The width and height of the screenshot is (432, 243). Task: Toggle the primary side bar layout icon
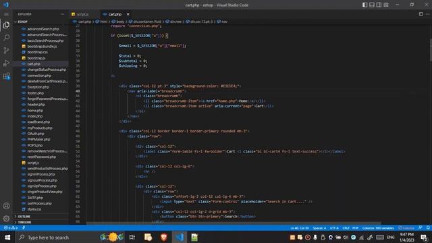point(364,5)
